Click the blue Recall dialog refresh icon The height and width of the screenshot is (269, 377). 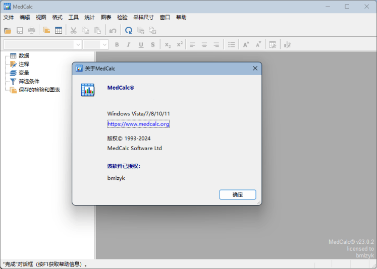[129, 30]
